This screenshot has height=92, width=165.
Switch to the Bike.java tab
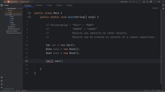point(59,5)
